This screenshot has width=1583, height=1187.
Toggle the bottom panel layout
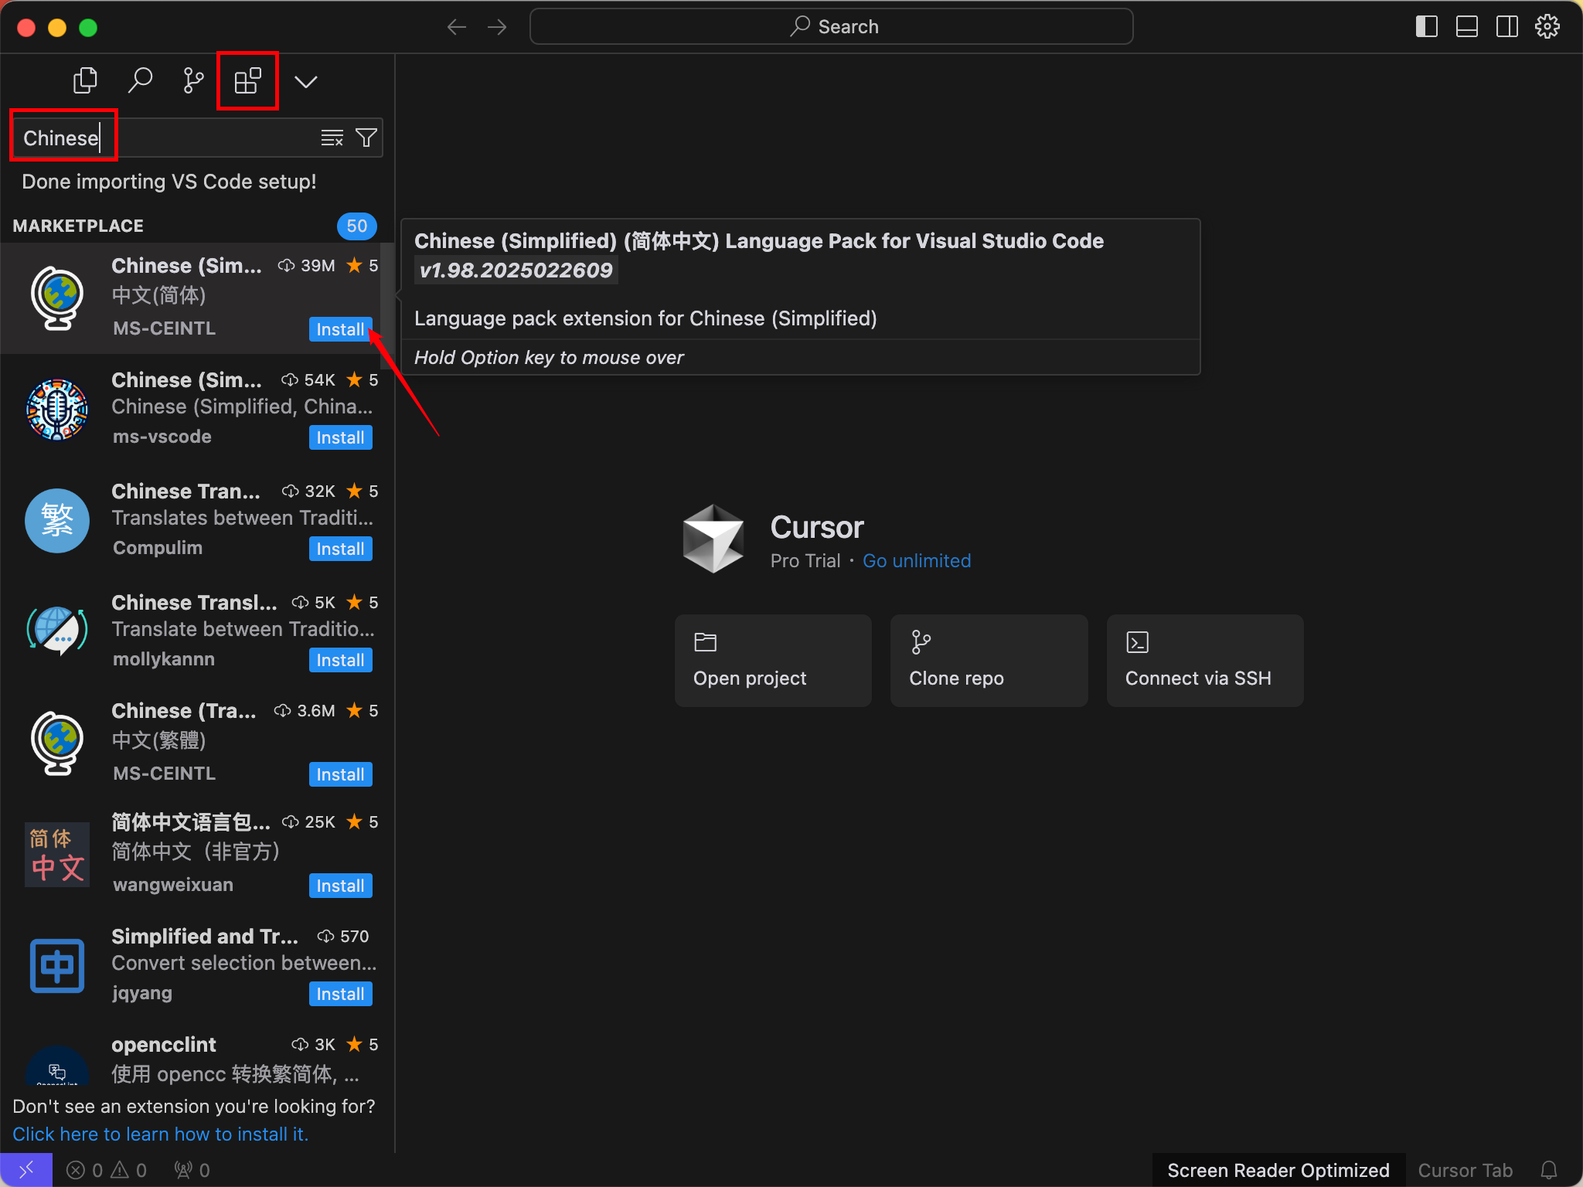pyautogui.click(x=1466, y=27)
